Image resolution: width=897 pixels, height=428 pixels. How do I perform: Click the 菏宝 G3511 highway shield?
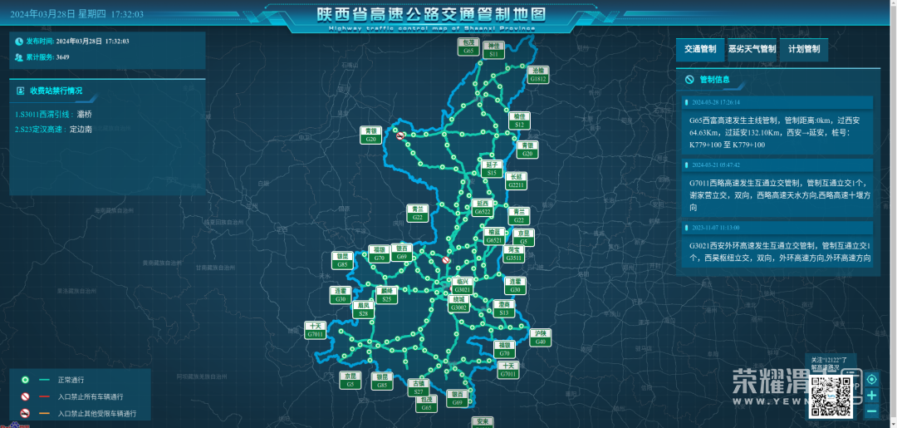[x=514, y=253]
